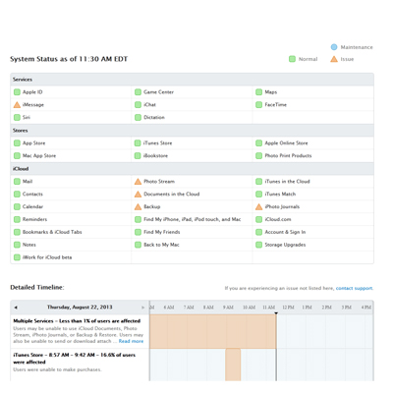The width and height of the screenshot is (393, 393).
Task: Click the Photo Stream service name
Action: pos(159,181)
